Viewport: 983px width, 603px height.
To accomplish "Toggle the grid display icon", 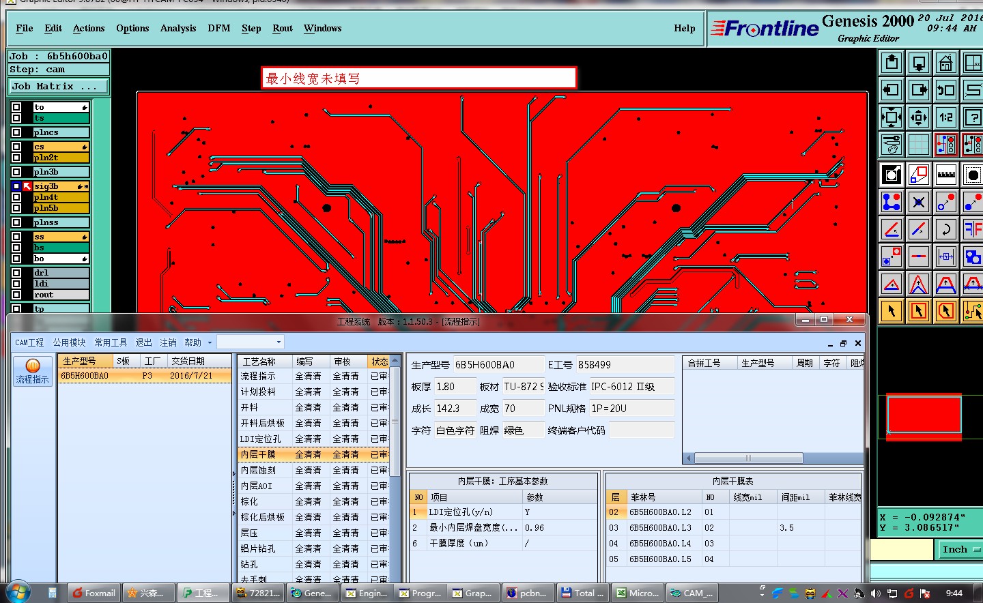I will click(x=919, y=145).
